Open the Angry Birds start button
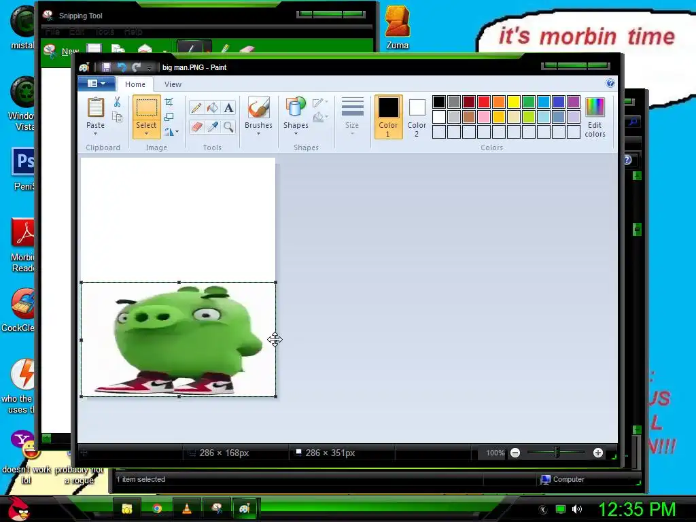The image size is (696, 522). coord(18,508)
